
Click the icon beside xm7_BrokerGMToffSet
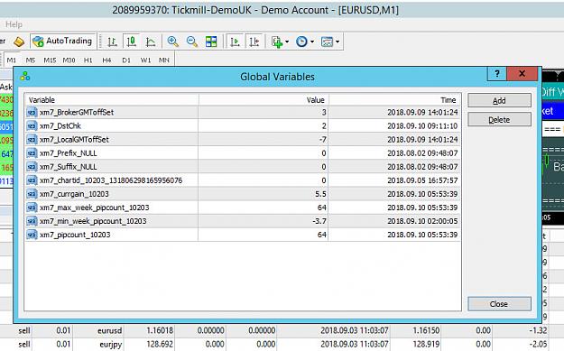(32, 112)
